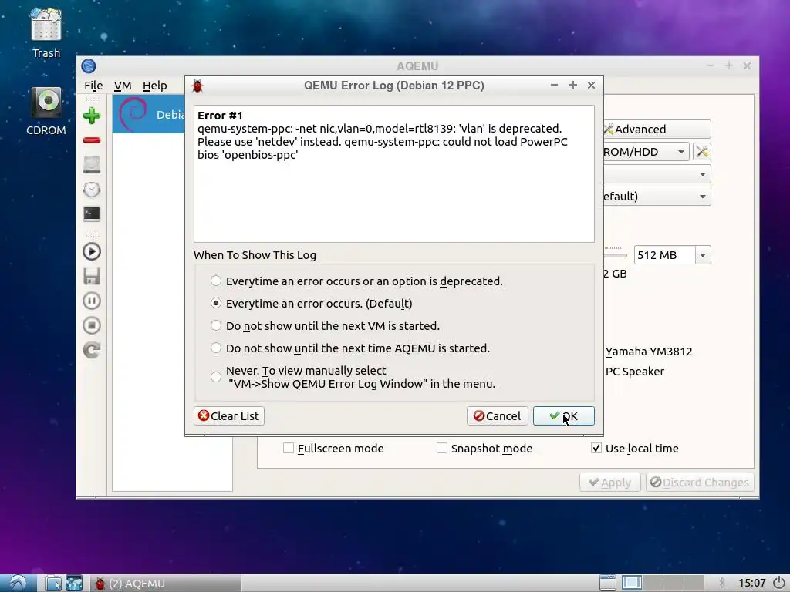Uncheck Use local time checkbox
The height and width of the screenshot is (592, 790).
[x=596, y=448]
